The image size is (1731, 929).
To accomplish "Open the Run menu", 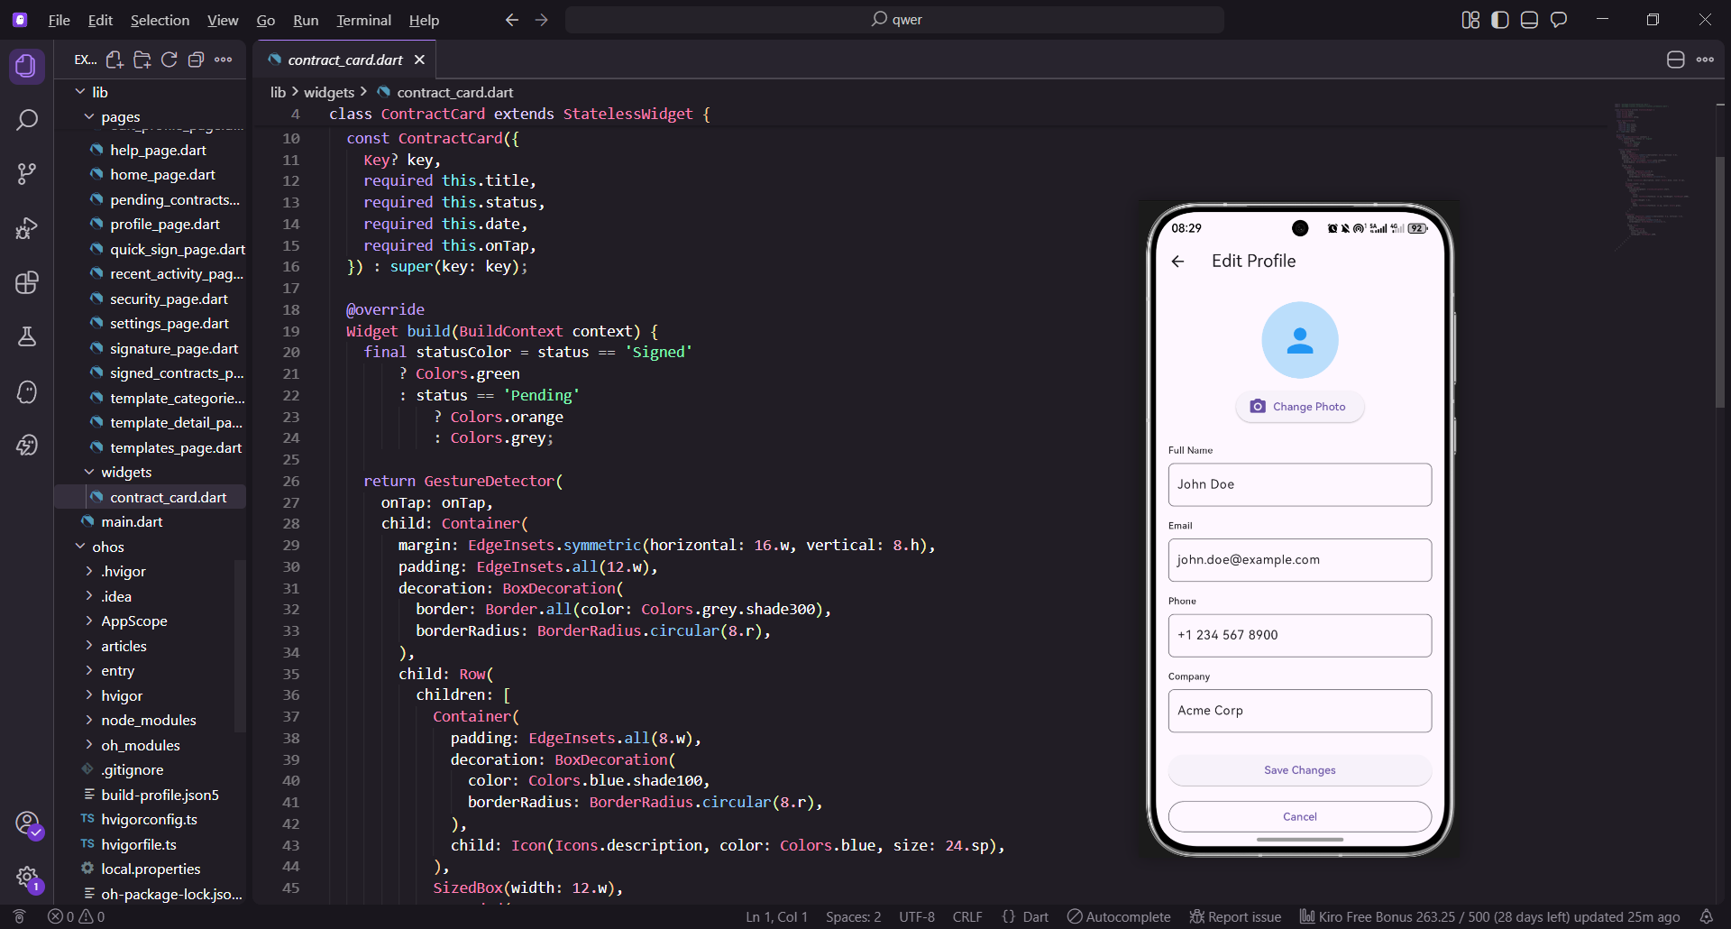I will 306,20.
